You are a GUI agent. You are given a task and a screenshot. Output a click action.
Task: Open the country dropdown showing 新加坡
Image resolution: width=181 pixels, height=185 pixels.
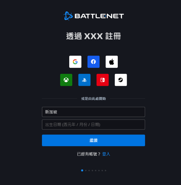tap(93, 112)
